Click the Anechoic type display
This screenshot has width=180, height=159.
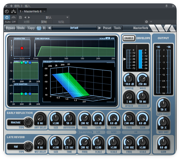[16, 122]
